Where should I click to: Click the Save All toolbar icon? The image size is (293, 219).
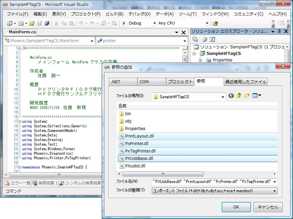tap(47, 23)
